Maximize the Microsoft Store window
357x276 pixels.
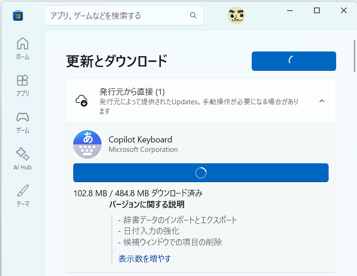[317, 10]
